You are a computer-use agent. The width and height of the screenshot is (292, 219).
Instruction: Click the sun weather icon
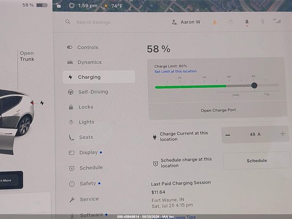click(x=106, y=6)
